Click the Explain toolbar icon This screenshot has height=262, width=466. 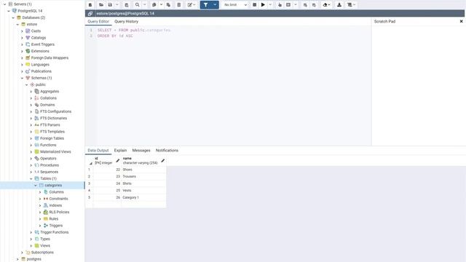[280, 5]
